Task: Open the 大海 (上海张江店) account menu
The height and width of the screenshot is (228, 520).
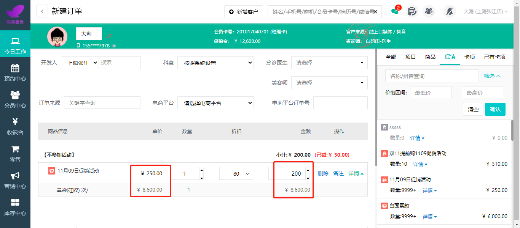Action: coord(485,11)
